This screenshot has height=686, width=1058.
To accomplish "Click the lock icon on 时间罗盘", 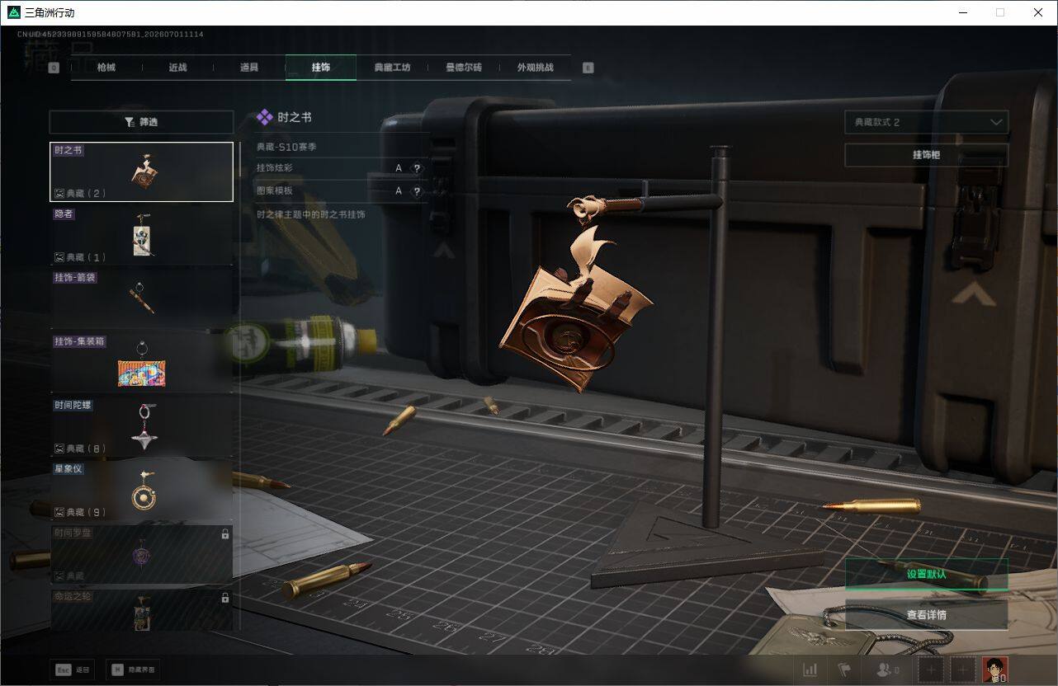I will pyautogui.click(x=224, y=534).
